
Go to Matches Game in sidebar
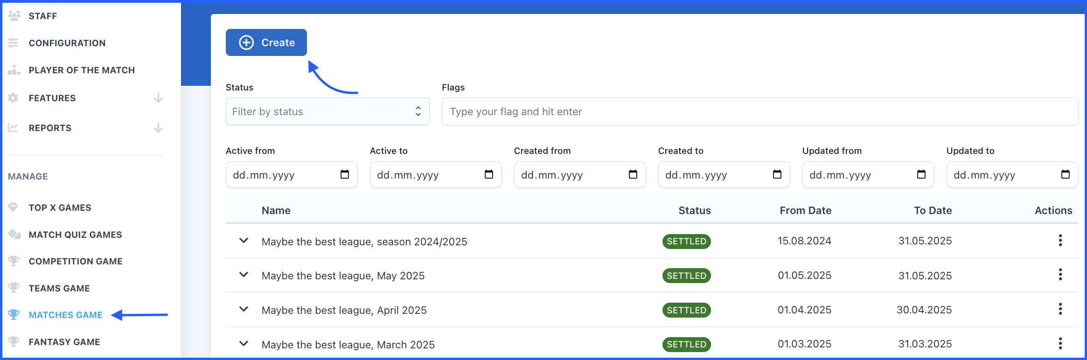[65, 315]
